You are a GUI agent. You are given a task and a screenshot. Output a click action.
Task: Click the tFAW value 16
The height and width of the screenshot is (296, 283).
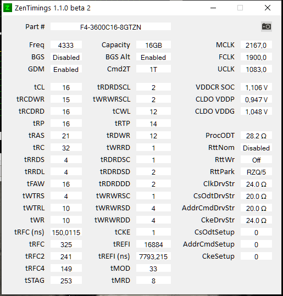coord(66,183)
